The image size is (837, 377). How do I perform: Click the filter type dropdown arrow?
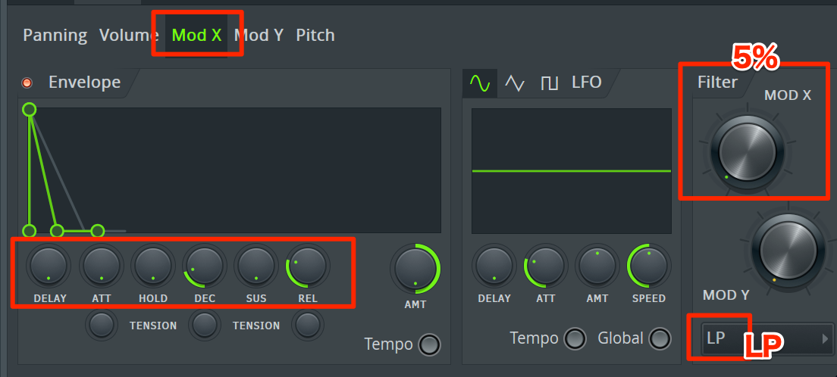point(826,338)
